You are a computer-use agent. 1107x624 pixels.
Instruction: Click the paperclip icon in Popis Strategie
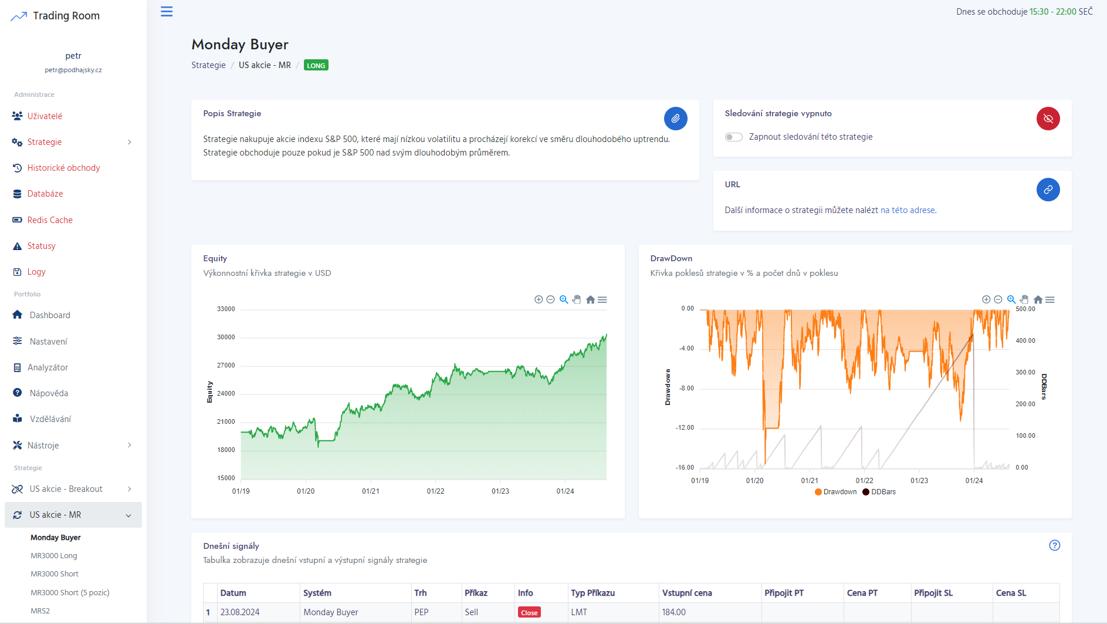pyautogui.click(x=675, y=119)
